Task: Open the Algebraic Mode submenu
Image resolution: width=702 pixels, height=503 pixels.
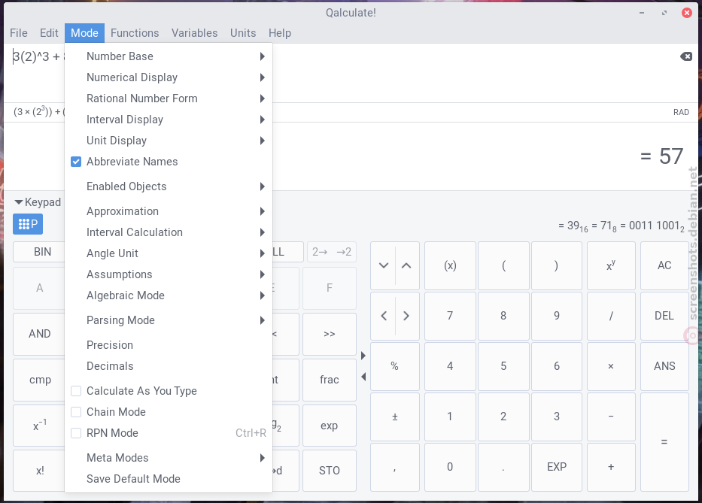Action: tap(169, 295)
